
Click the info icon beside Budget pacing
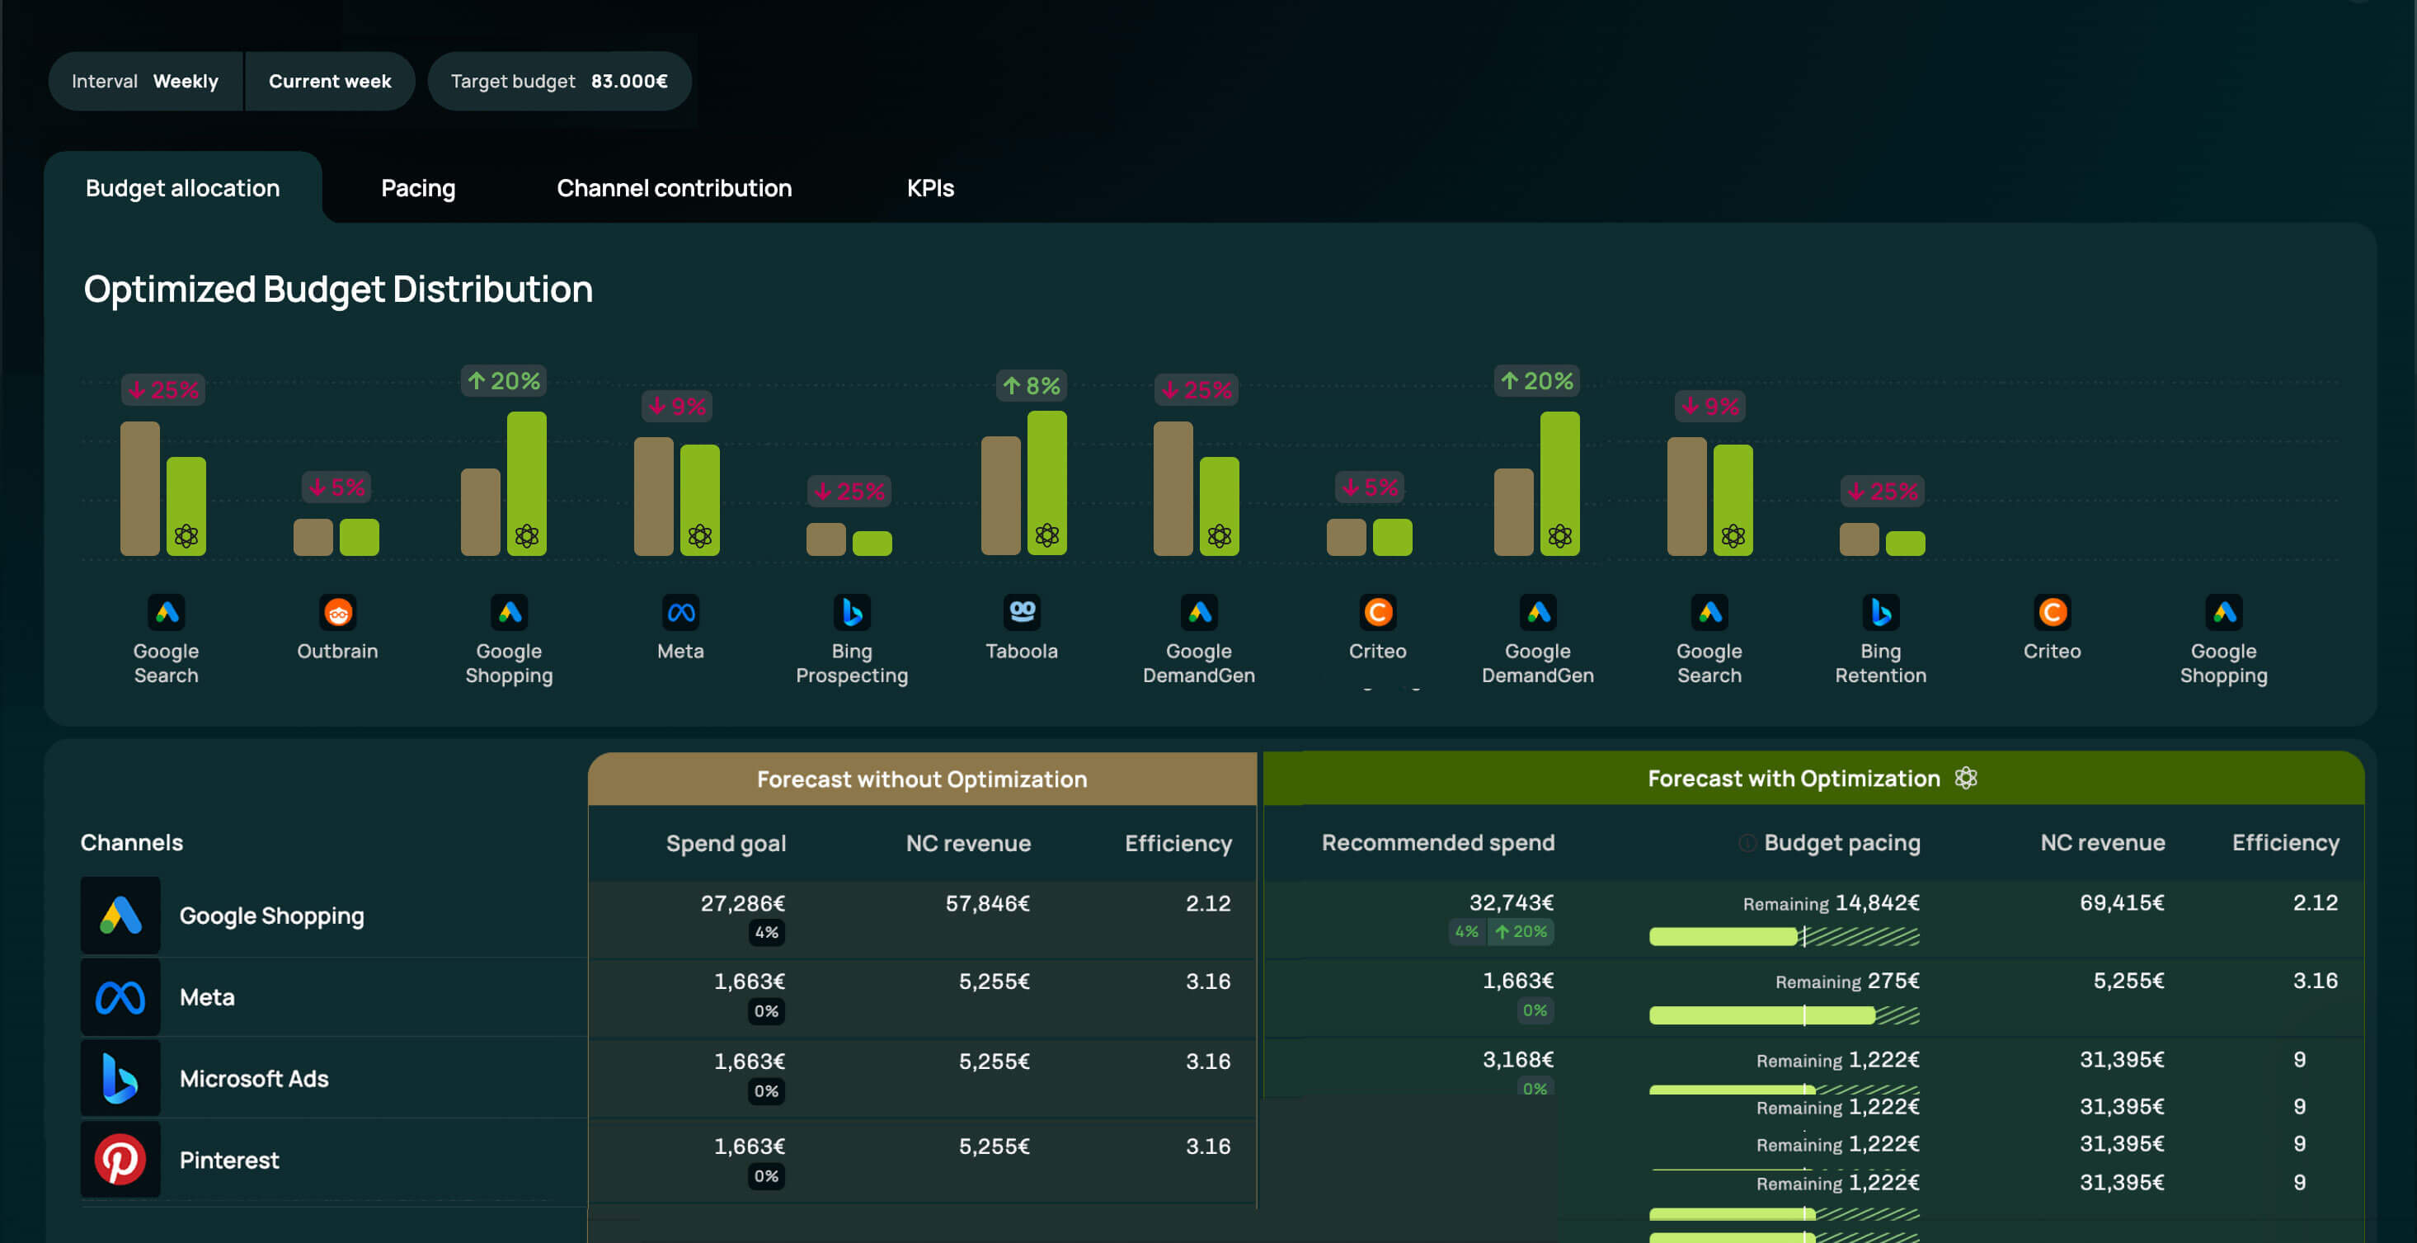1747,842
